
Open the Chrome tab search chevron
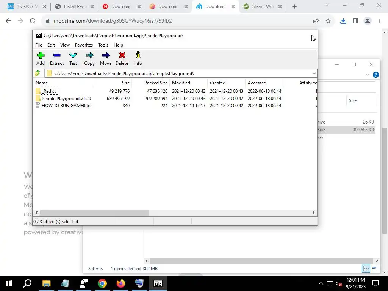click(327, 5)
